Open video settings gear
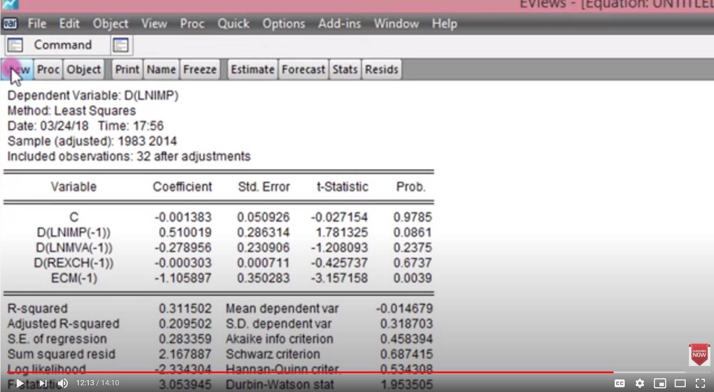 point(640,383)
